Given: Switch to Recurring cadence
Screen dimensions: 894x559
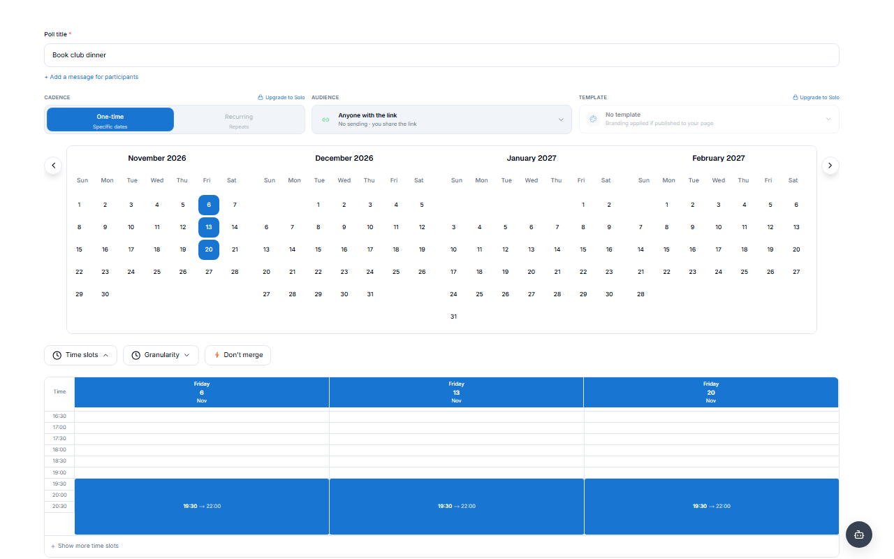Looking at the screenshot, I should 239,119.
